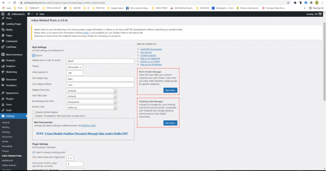Screen dimensions: 326x171
Task: Click the Settings menu in sidebar
Action: click(x=13, y=116)
